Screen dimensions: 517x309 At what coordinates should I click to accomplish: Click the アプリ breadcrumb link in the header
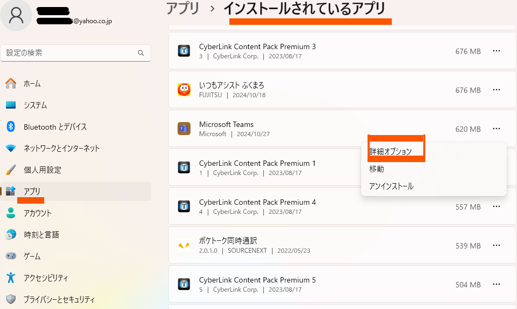pyautogui.click(x=183, y=9)
